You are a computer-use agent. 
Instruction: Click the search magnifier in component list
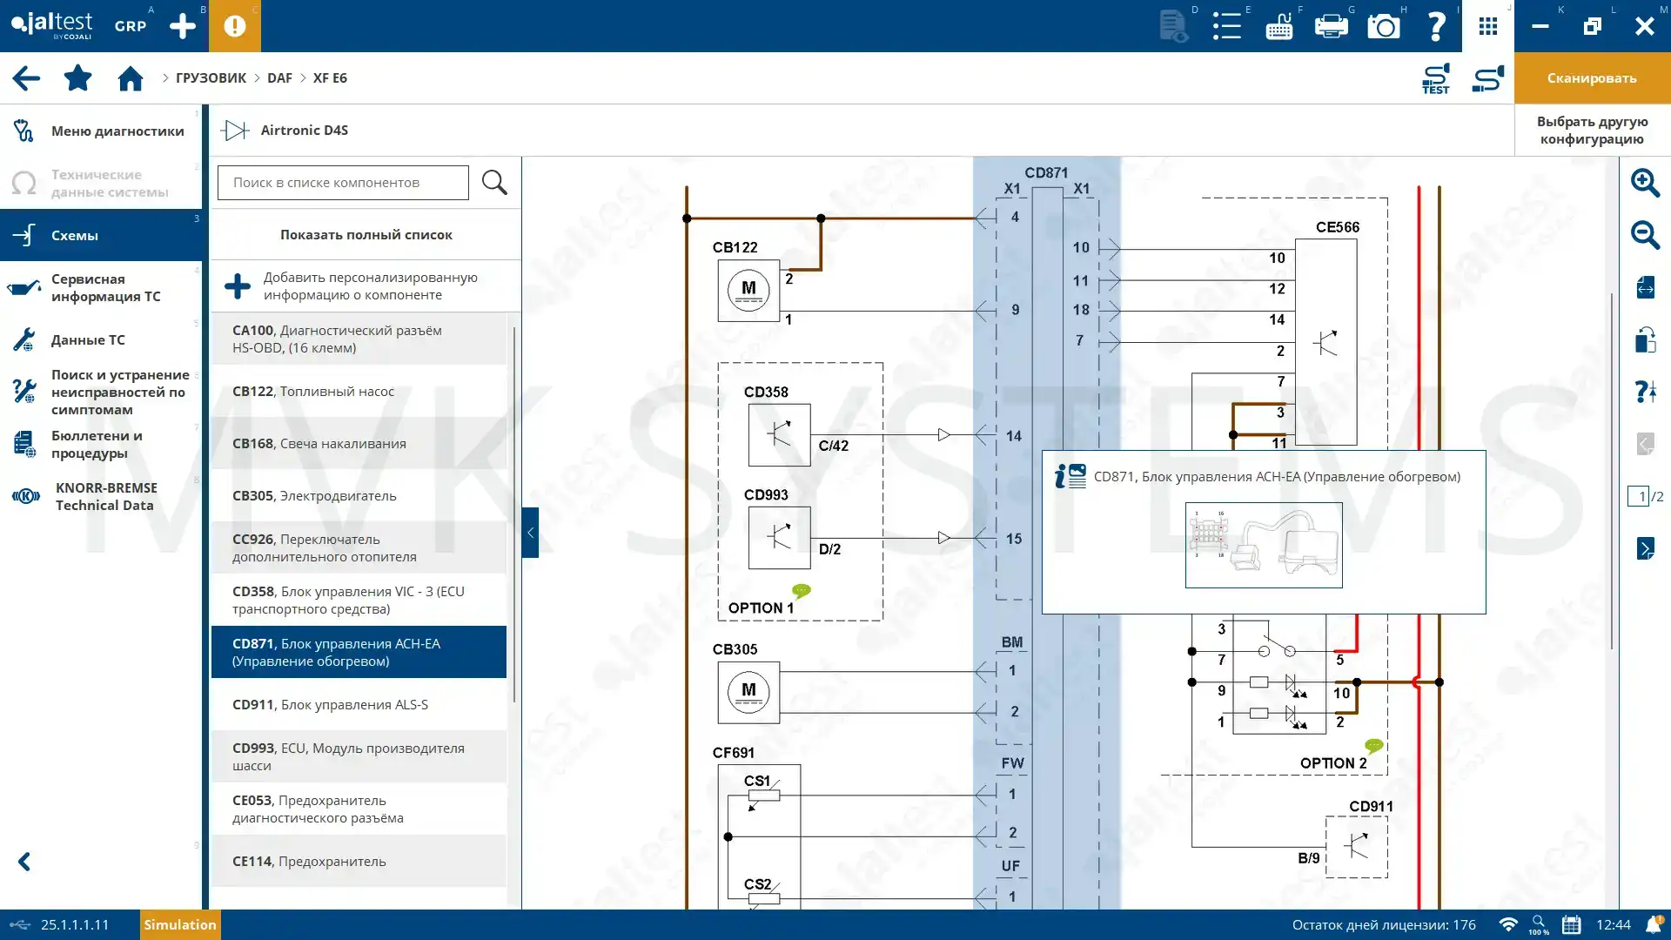[x=494, y=183]
